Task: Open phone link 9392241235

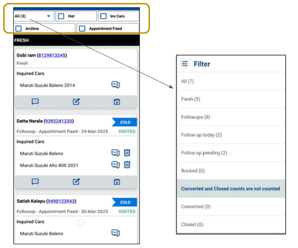Action: pos(59,121)
